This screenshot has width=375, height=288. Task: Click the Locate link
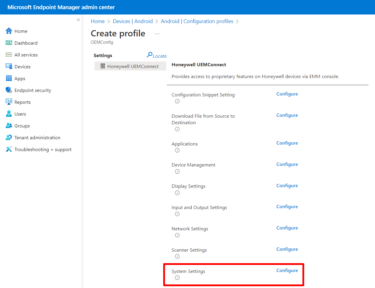click(160, 56)
